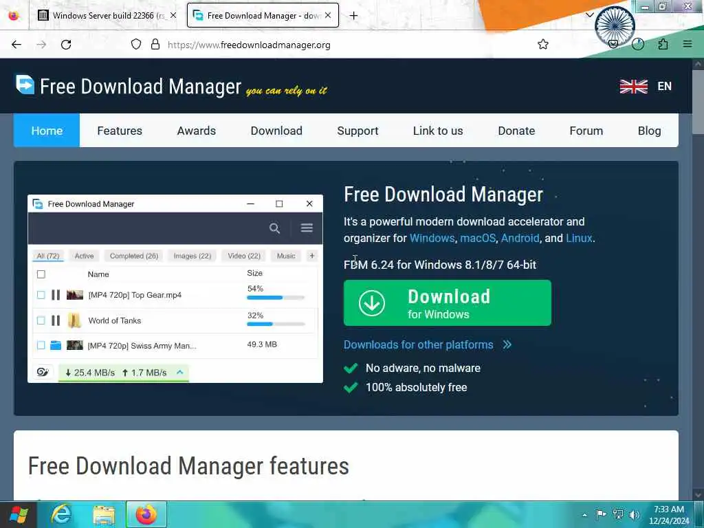Click the folder icon for Swiss Army Man
Image resolution: width=704 pixels, height=528 pixels.
(x=56, y=345)
